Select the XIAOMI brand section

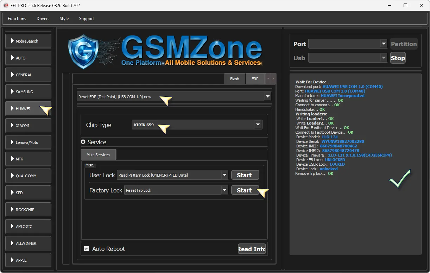[28, 126]
